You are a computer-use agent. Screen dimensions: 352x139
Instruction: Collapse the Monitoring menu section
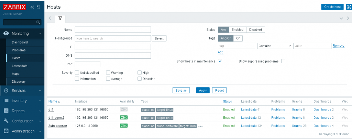[x=40, y=34]
